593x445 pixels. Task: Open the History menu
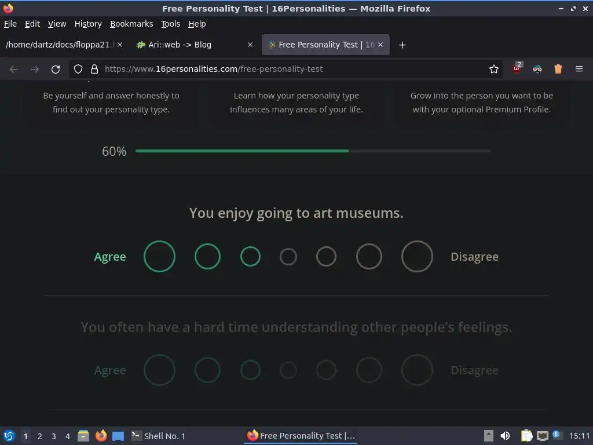tap(88, 24)
